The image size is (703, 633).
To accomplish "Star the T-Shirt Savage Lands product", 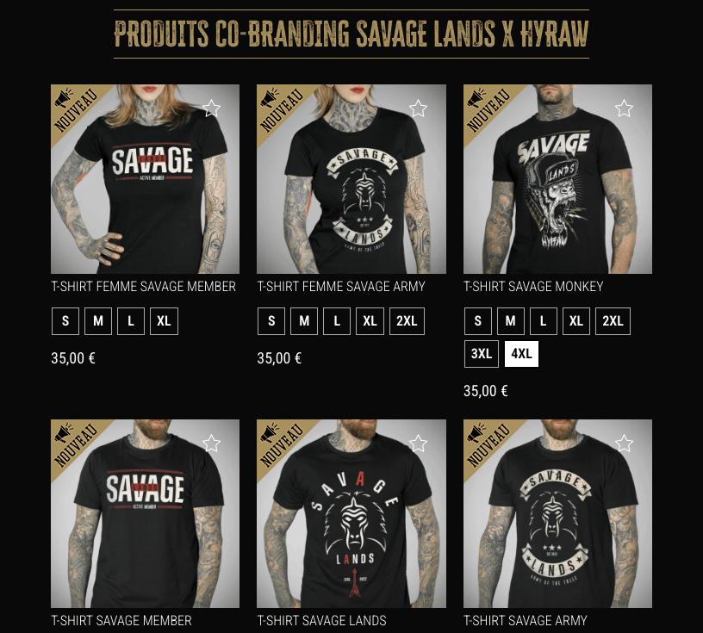I will [418, 444].
